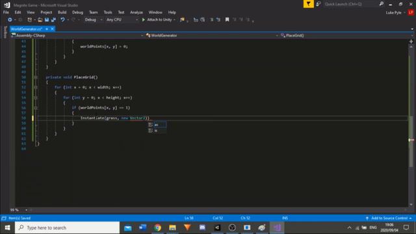Undo the last edit
Viewport: 416px width, 234px height.
click(x=62, y=19)
